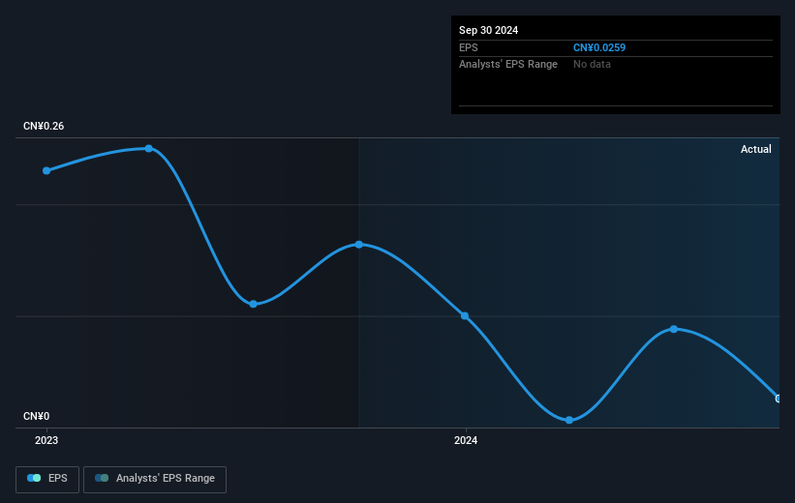
Task: Click the peak EPS data point near CN¥0.26
Action: point(148,148)
